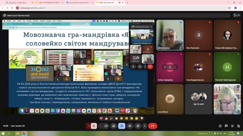The image size is (243, 136).
Task: Switch to the Meet hev-wuww-tti tab
Action: click(110, 3)
